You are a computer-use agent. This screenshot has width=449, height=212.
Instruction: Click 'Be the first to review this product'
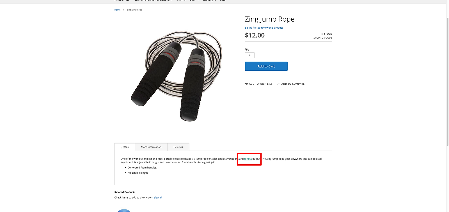[x=264, y=28]
